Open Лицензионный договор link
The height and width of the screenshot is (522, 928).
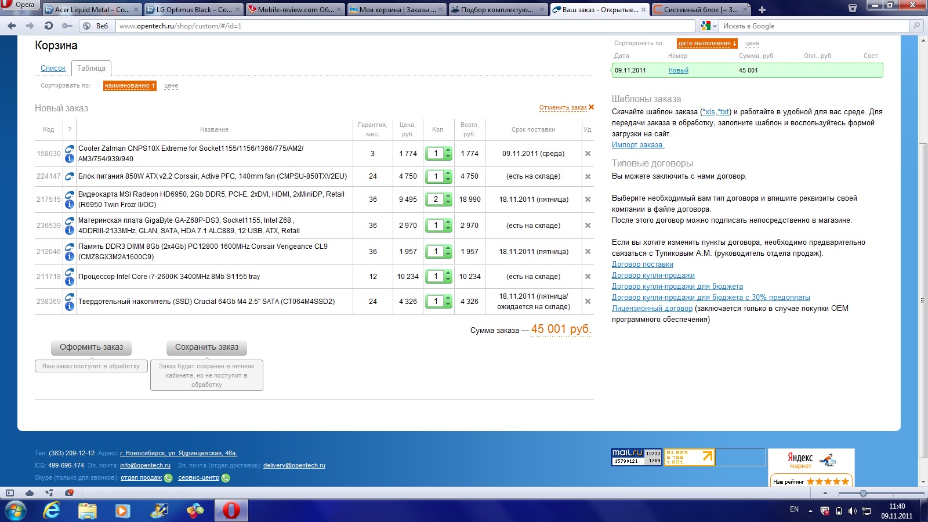point(652,308)
